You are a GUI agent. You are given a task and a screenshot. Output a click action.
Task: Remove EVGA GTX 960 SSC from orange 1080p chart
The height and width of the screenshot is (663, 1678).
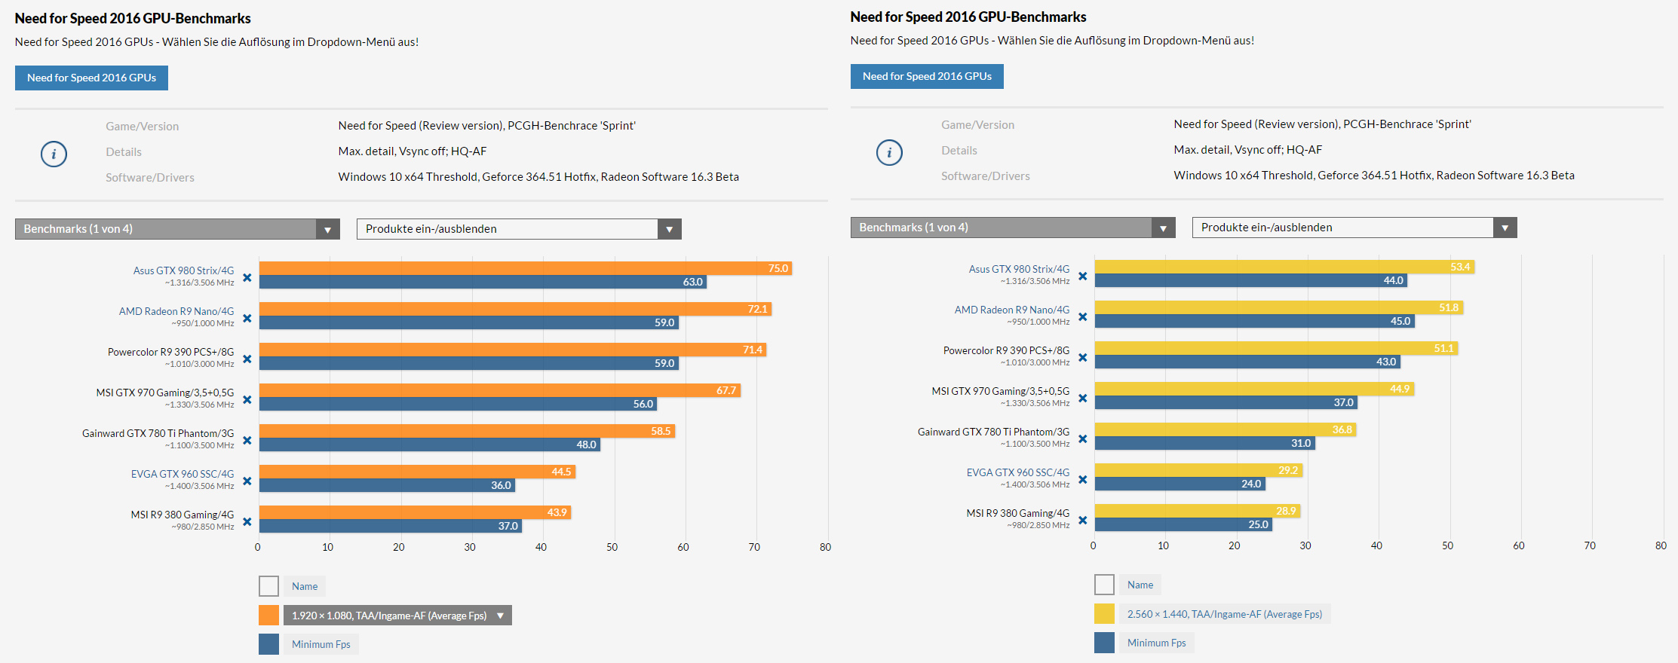(x=247, y=481)
